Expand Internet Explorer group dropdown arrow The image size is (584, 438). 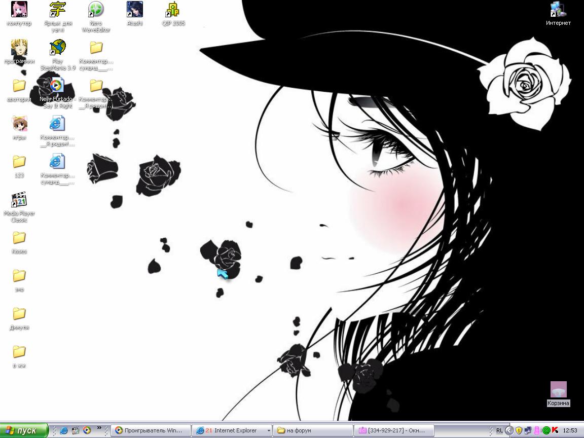click(x=269, y=430)
